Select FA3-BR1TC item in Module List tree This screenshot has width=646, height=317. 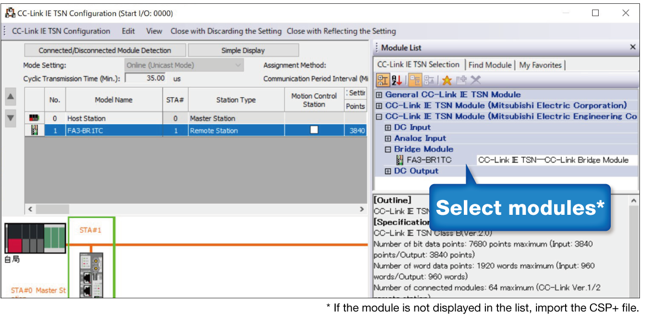tap(429, 160)
